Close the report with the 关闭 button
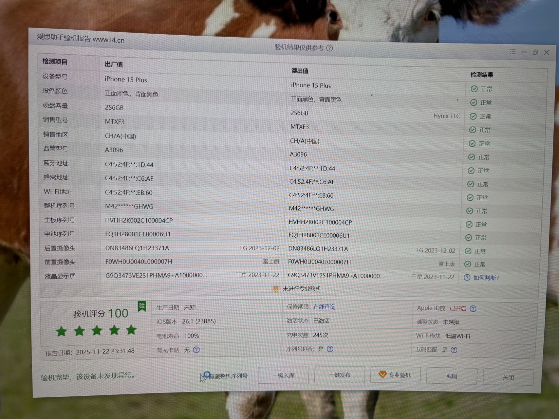The image size is (559, 419). tap(508, 377)
